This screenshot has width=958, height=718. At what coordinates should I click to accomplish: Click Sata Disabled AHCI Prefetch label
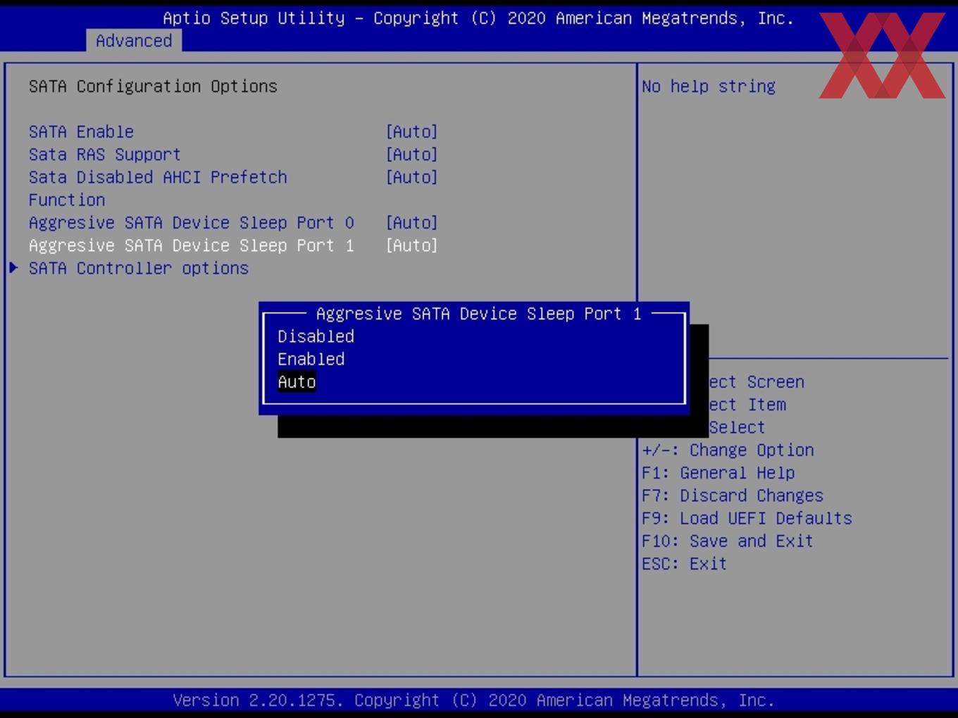click(158, 188)
